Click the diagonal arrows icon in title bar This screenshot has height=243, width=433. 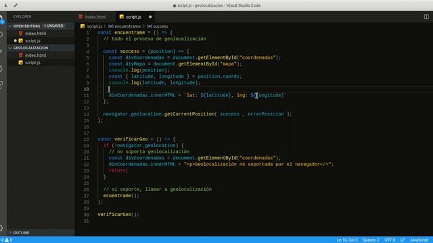[x=16, y=5]
